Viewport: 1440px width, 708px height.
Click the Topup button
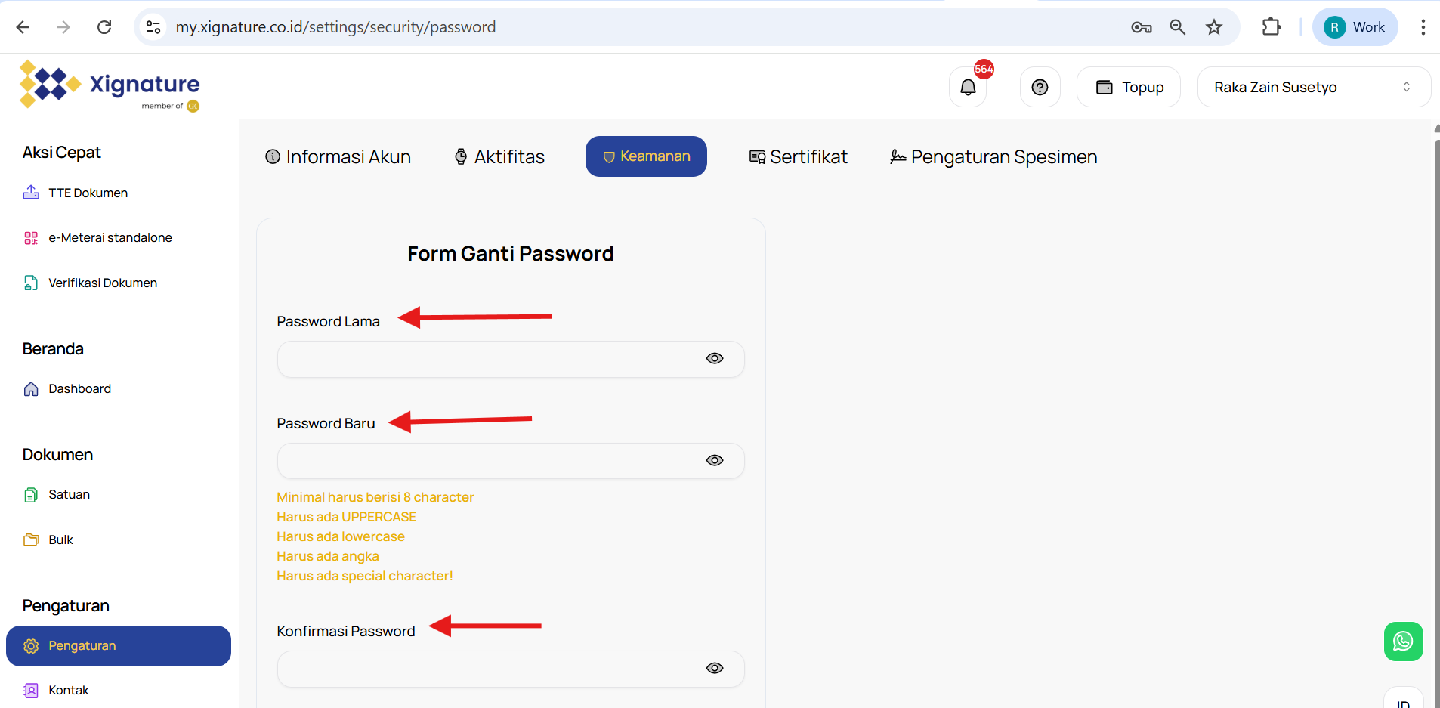pyautogui.click(x=1129, y=88)
